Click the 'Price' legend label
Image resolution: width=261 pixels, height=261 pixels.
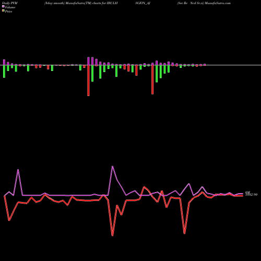click(8, 11)
